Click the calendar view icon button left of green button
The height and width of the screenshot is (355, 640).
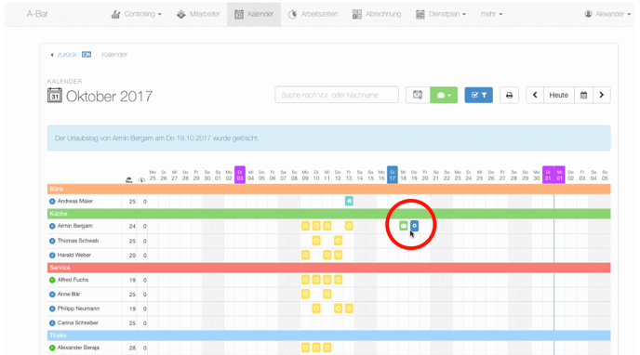(418, 95)
